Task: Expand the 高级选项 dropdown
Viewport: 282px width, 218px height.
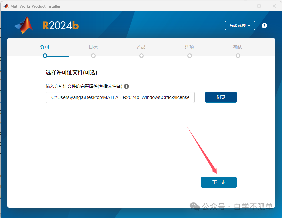Action: pyautogui.click(x=240, y=26)
